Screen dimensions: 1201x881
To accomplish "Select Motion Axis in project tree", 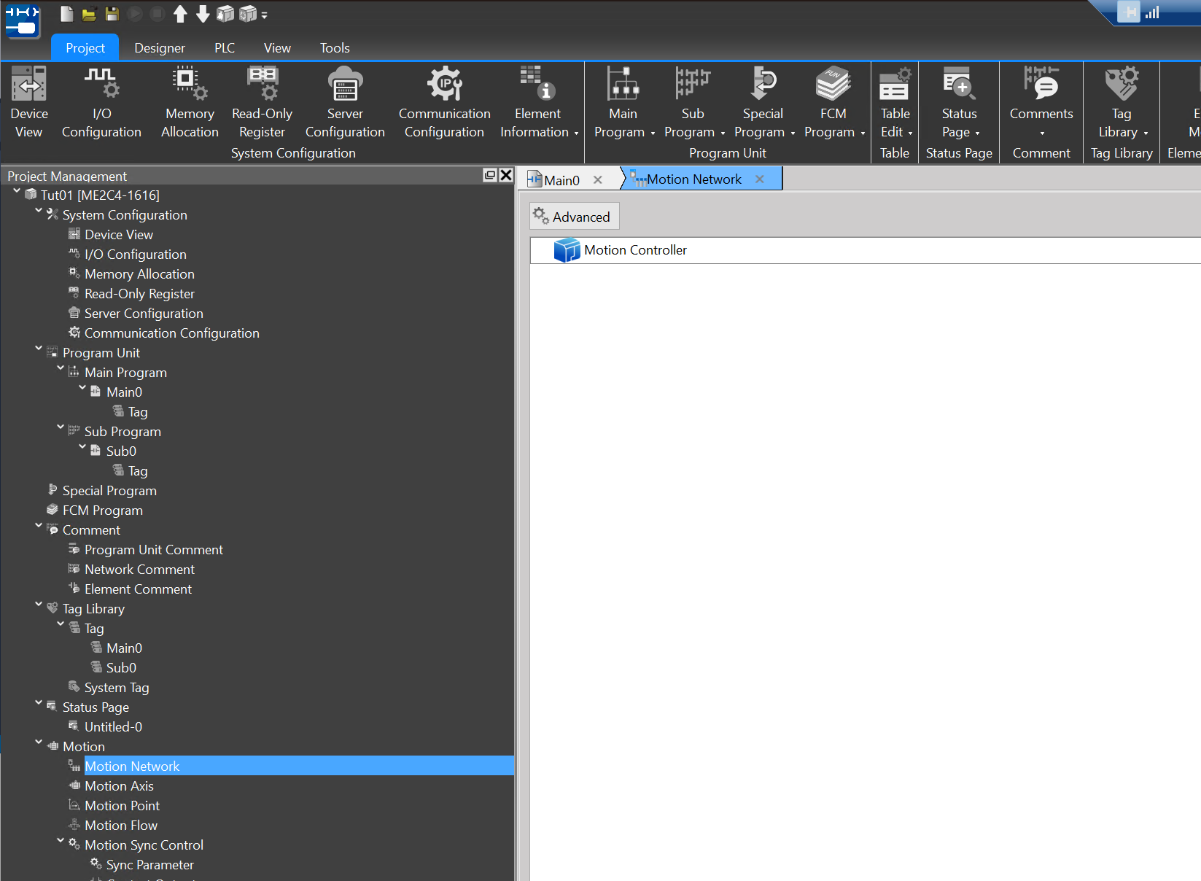I will point(119,786).
